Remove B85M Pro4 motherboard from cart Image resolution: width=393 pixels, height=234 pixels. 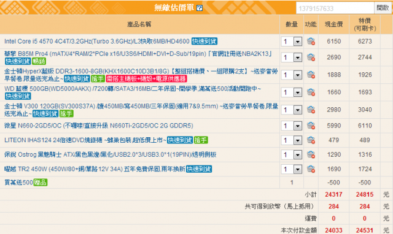(x=311, y=57)
